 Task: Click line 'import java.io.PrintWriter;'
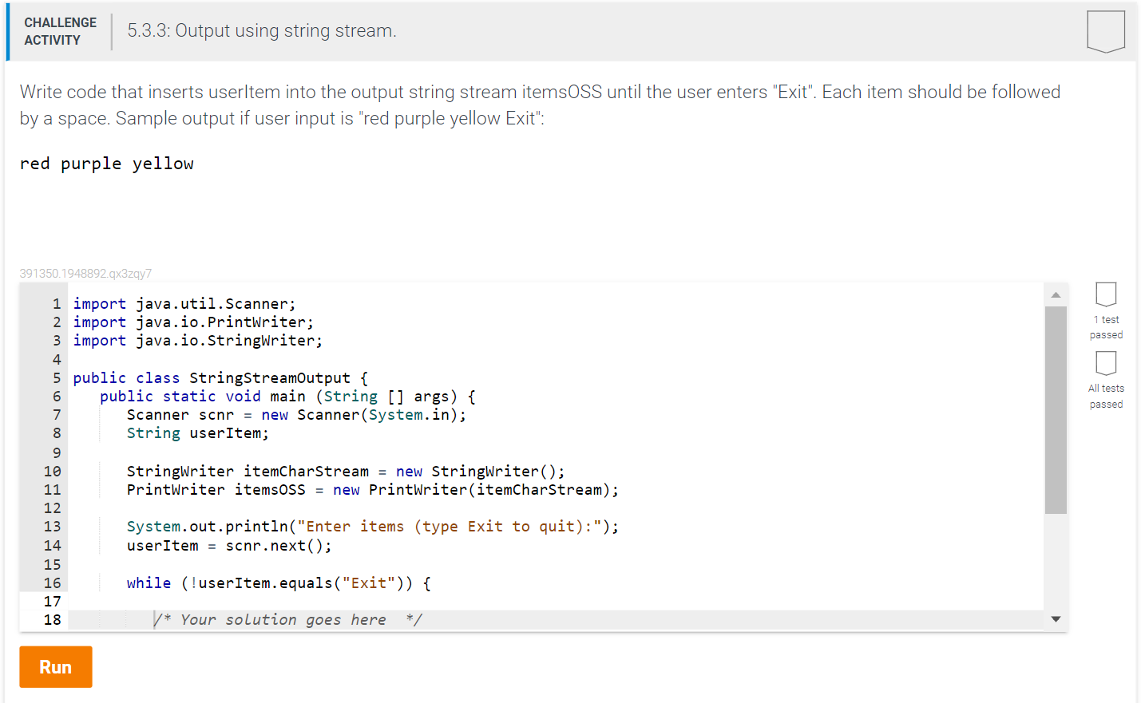click(193, 322)
